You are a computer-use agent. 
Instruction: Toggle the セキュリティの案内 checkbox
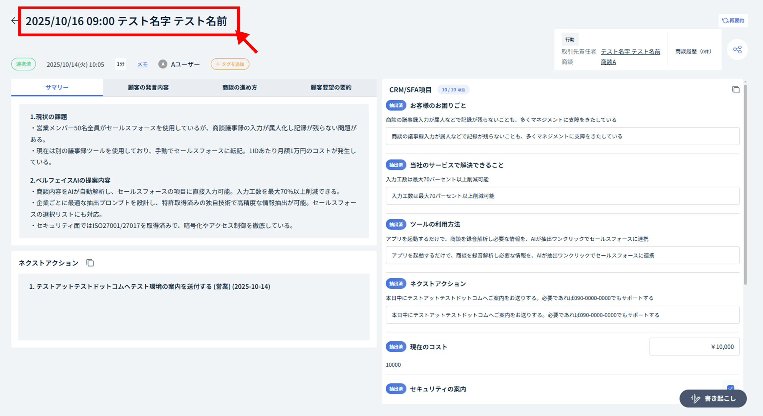point(730,387)
